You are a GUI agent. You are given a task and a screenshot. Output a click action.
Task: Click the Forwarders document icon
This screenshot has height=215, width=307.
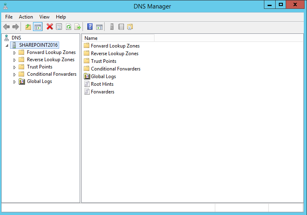pos(87,91)
